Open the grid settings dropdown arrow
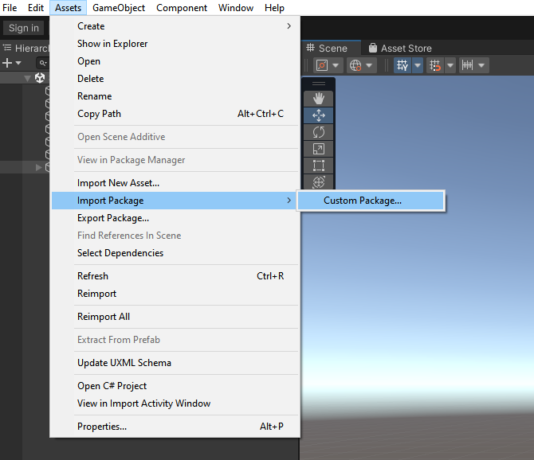The width and height of the screenshot is (534, 460). tap(418, 65)
